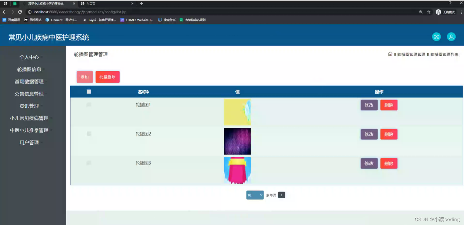Expand 个人中心 in the sidebar
This screenshot has width=464, height=225.
point(29,57)
